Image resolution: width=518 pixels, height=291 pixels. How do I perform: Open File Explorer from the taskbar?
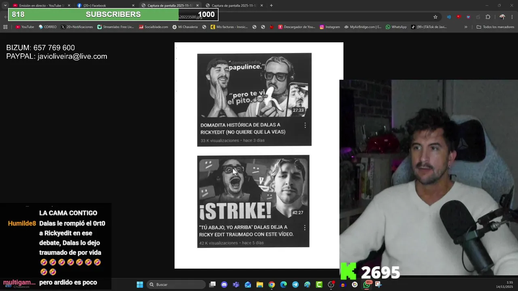[260, 285]
